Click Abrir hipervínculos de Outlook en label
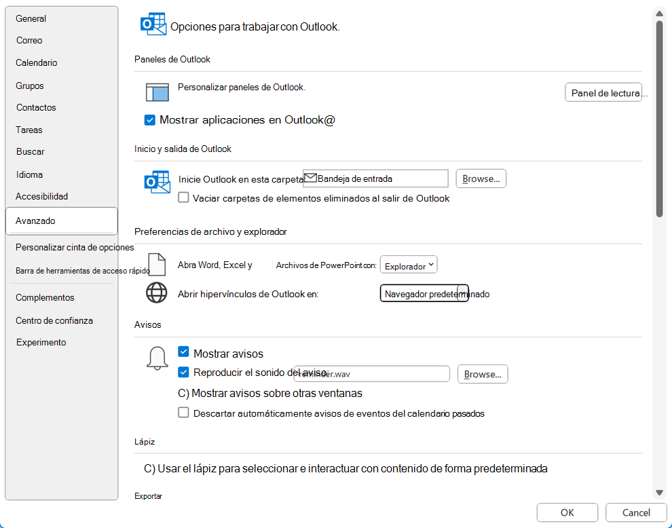This screenshot has height=528, width=672. pyautogui.click(x=248, y=295)
